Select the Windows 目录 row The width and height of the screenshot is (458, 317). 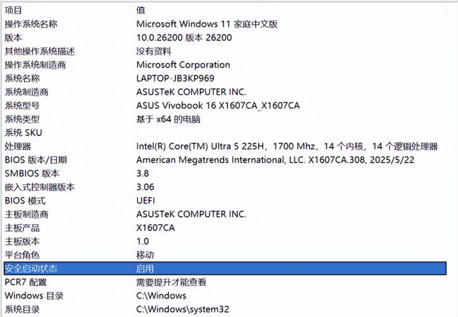click(x=33, y=295)
